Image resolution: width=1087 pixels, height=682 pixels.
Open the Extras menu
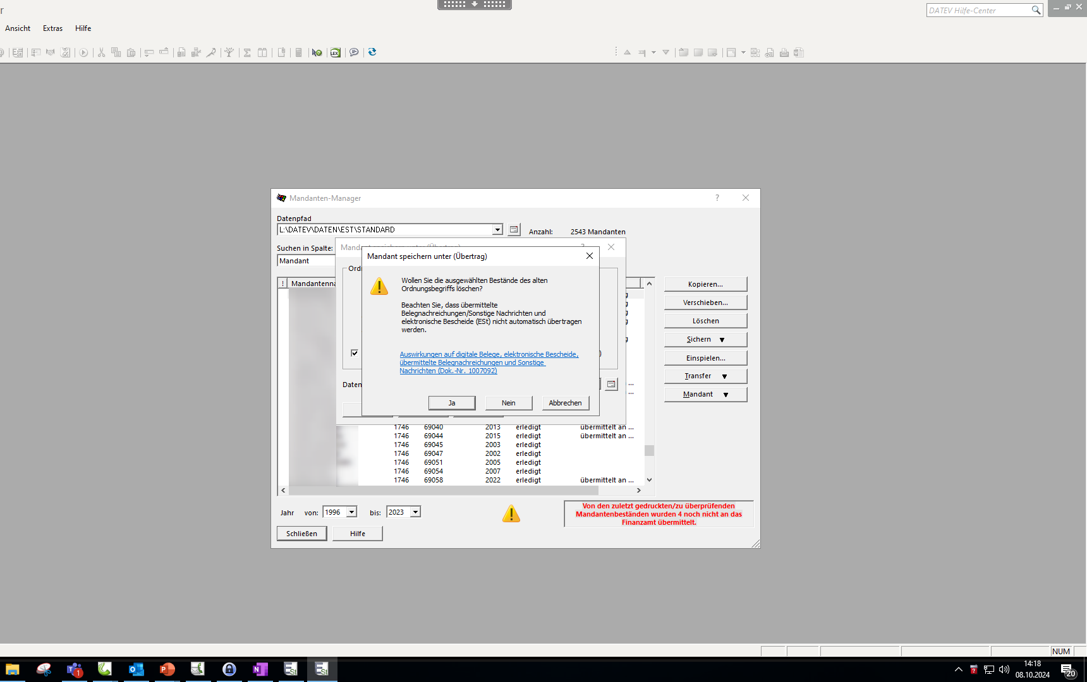tap(52, 28)
